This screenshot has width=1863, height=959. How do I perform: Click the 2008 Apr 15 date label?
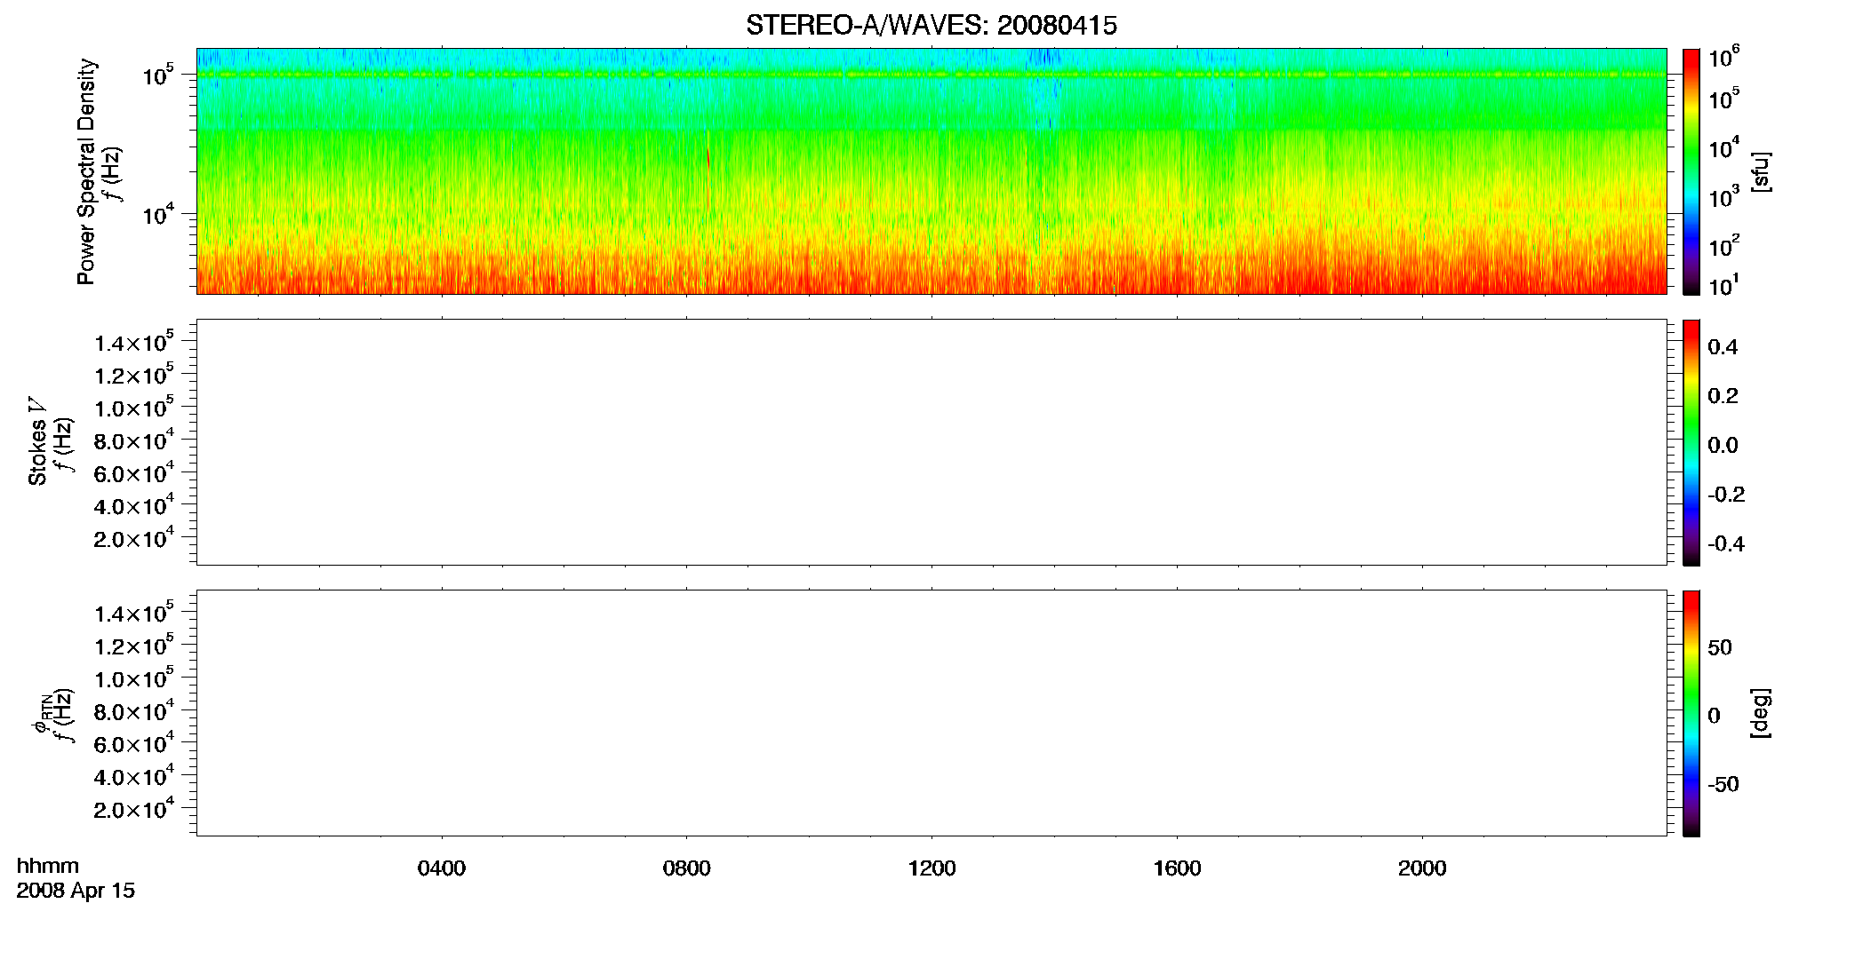coord(76,891)
